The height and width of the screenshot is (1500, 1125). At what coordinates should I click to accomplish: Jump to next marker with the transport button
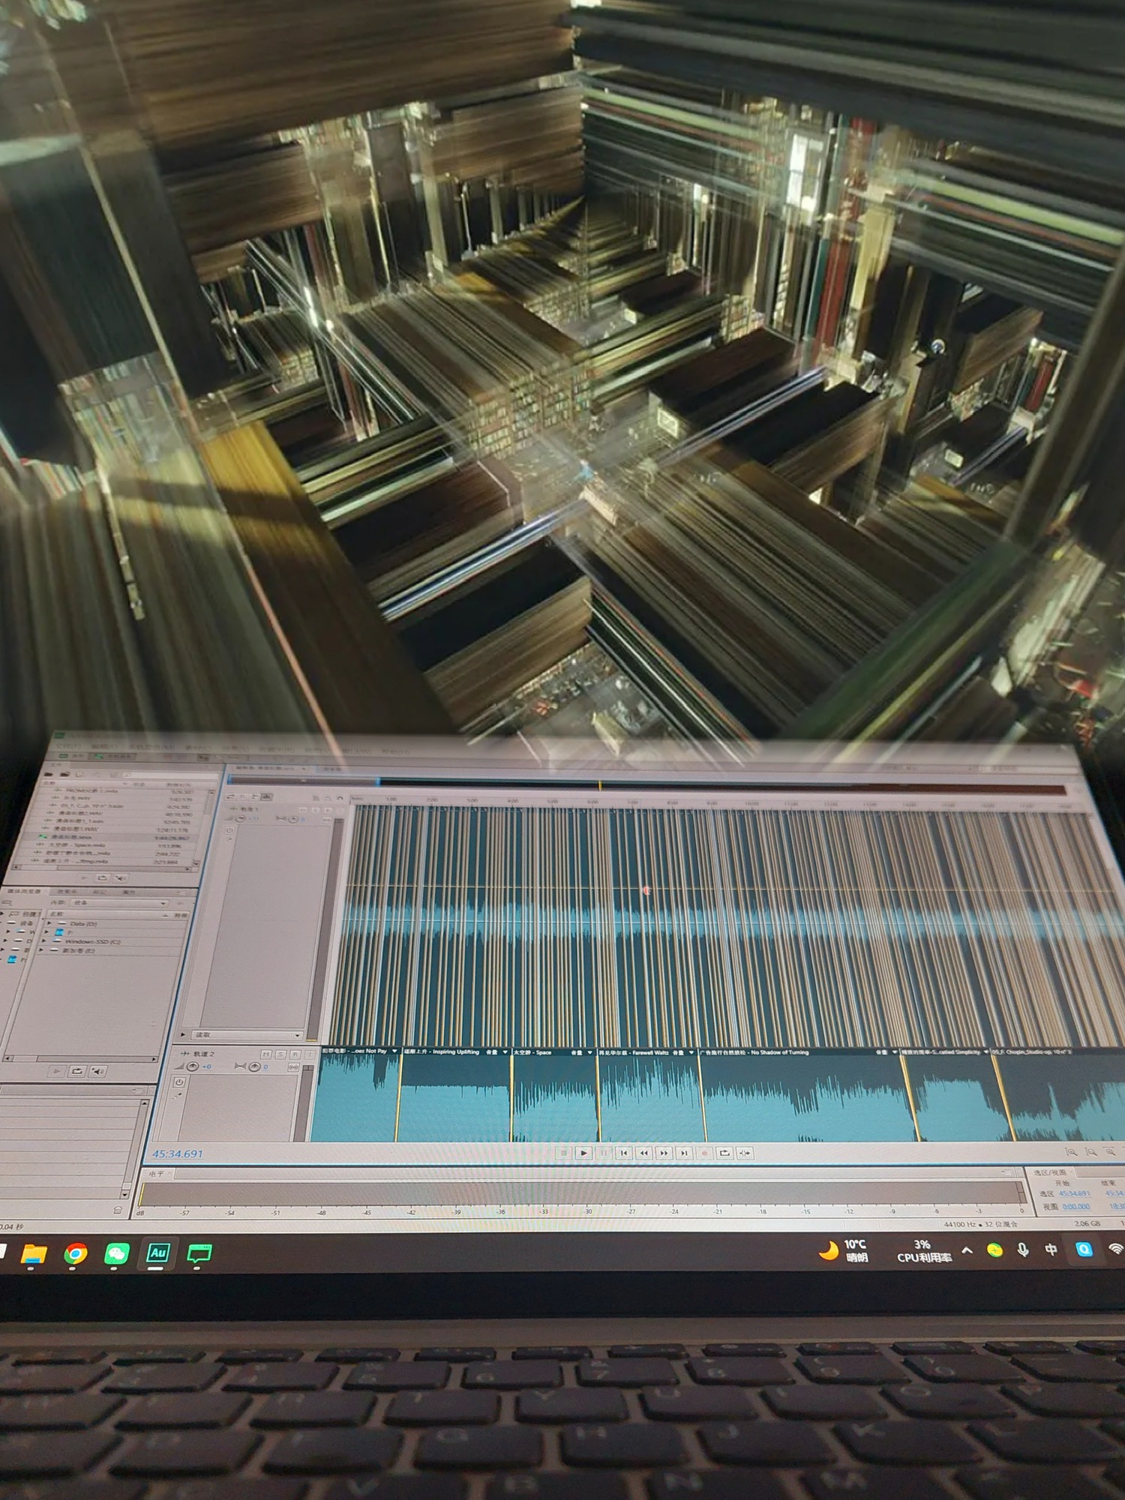(684, 1153)
